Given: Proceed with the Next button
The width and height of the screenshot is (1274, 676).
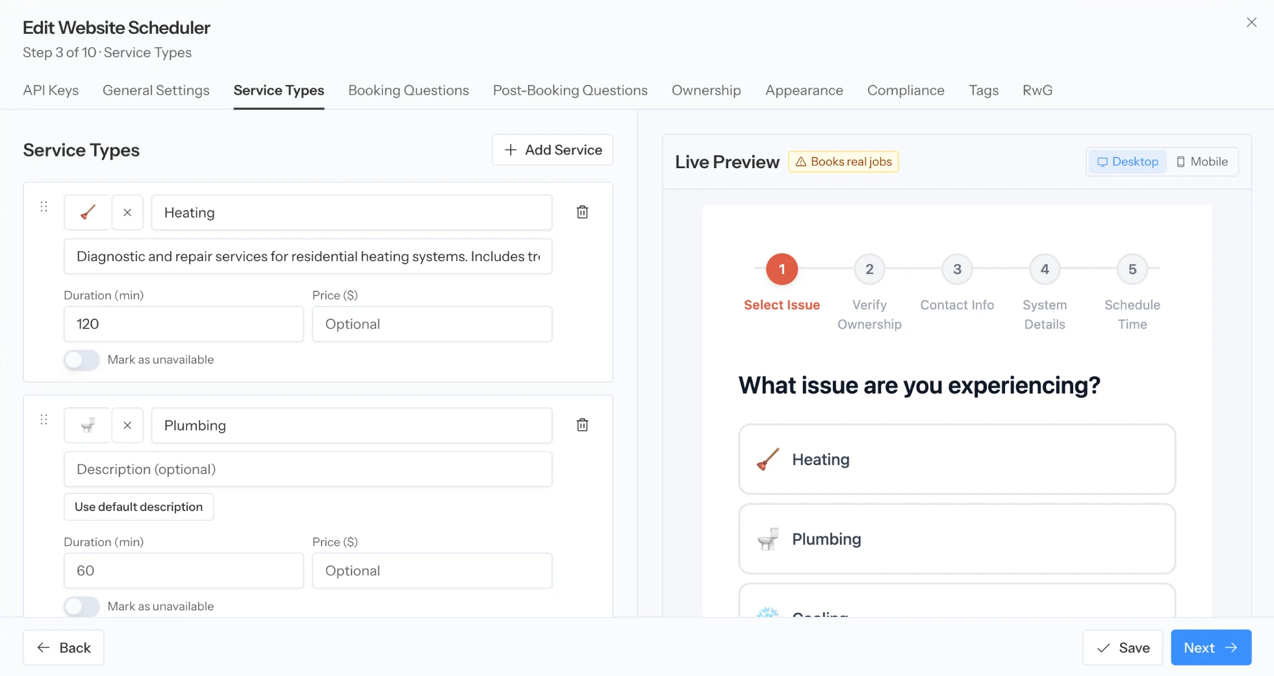Looking at the screenshot, I should click(1211, 647).
